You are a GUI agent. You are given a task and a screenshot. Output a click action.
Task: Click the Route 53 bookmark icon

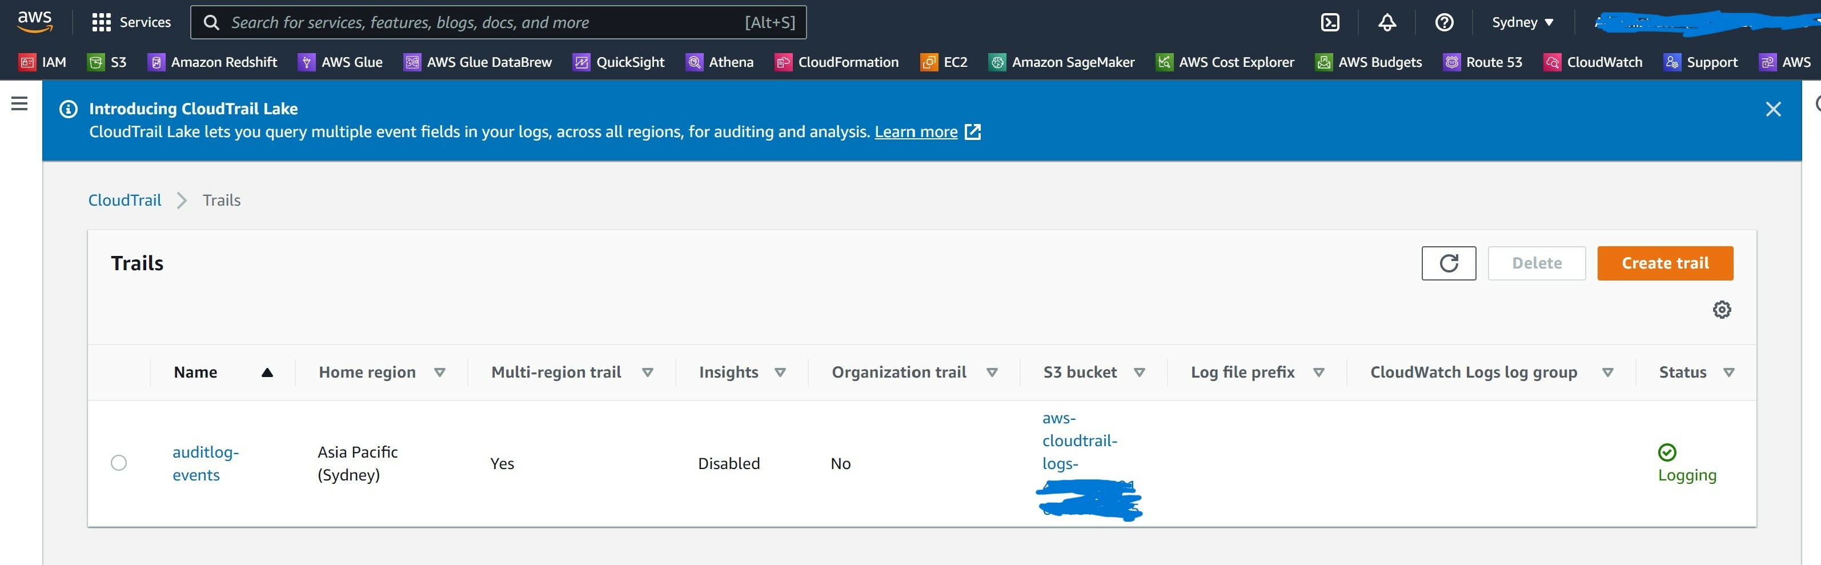point(1451,62)
